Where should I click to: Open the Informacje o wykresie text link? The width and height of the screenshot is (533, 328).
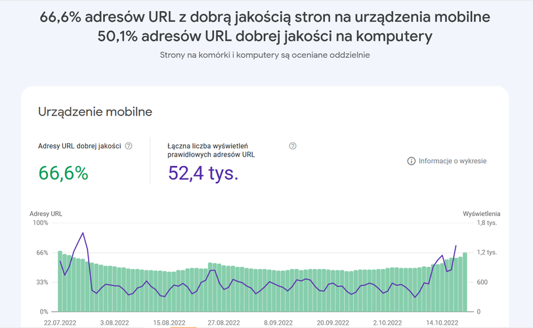pyautogui.click(x=452, y=161)
